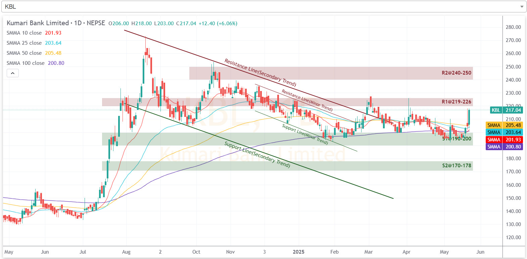The height and width of the screenshot is (259, 527).
Task: Click the SMMA 25 close legend entry
Action: (34, 43)
